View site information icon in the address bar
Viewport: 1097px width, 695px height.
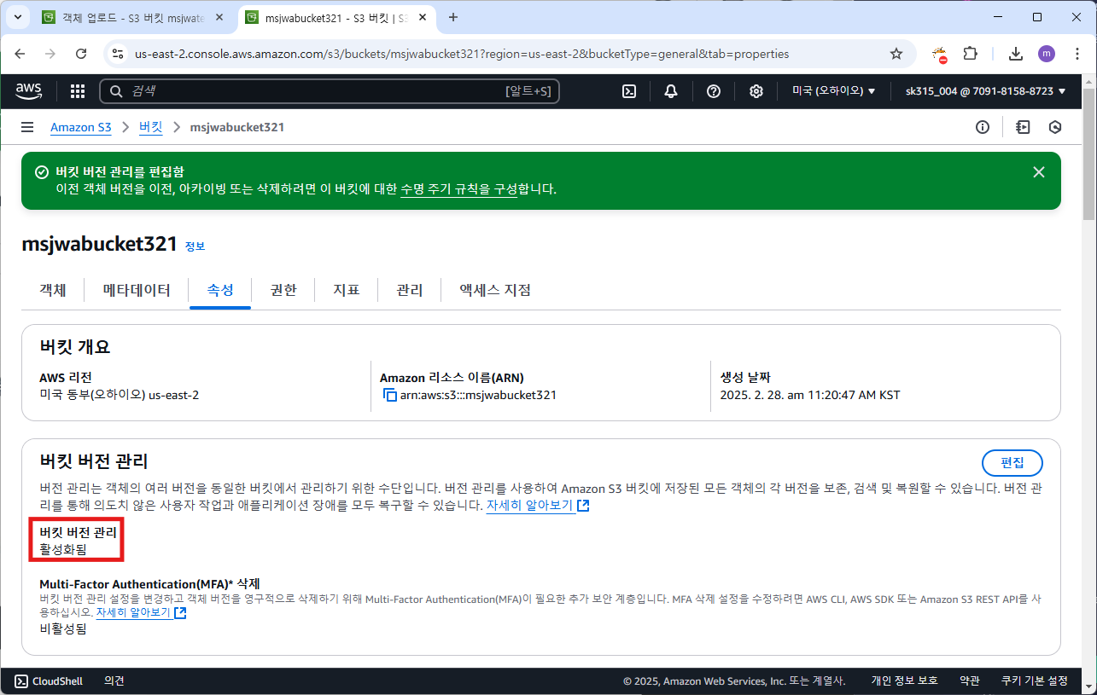(117, 54)
